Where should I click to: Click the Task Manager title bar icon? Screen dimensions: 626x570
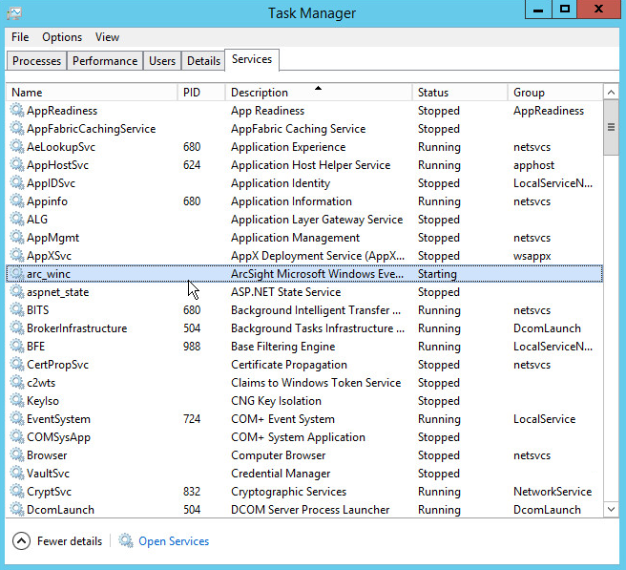click(x=14, y=13)
